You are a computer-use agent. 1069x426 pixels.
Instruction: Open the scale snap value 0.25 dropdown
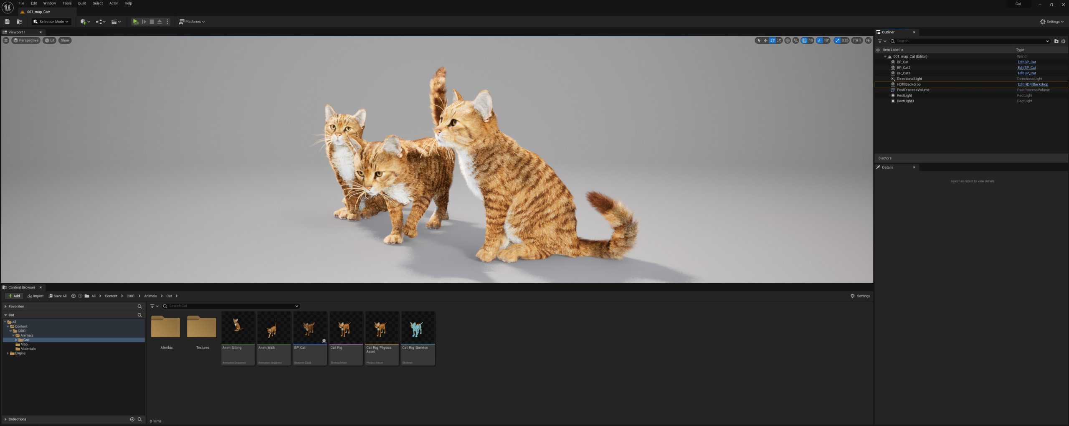pyautogui.click(x=845, y=41)
